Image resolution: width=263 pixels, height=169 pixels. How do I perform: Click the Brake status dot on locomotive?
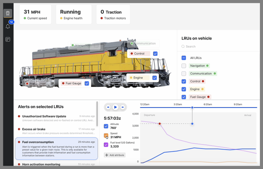tap(27, 83)
